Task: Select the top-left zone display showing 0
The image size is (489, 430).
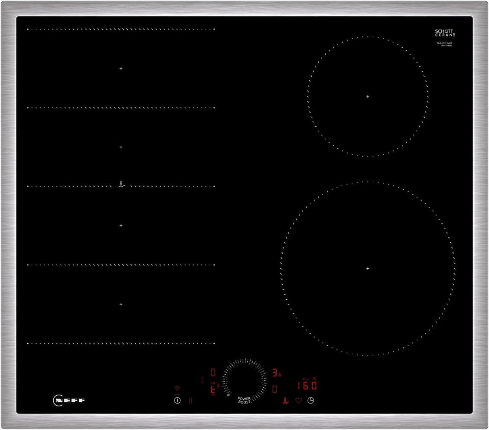Action: click(213, 373)
